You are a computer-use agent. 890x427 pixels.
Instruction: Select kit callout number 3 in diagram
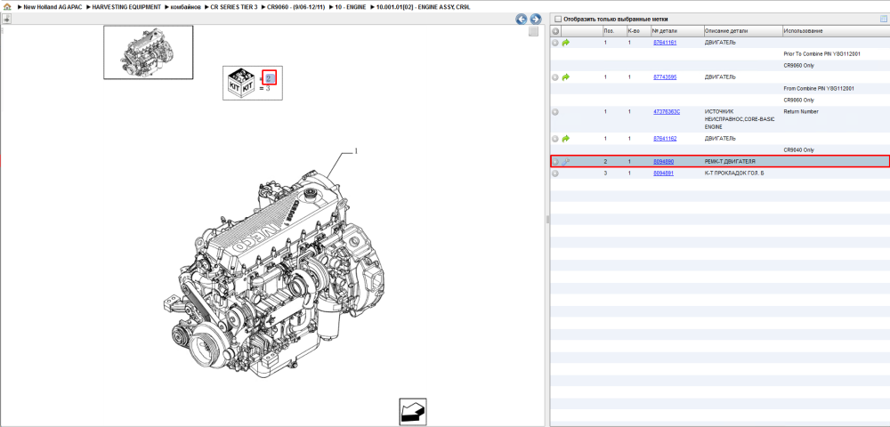268,88
